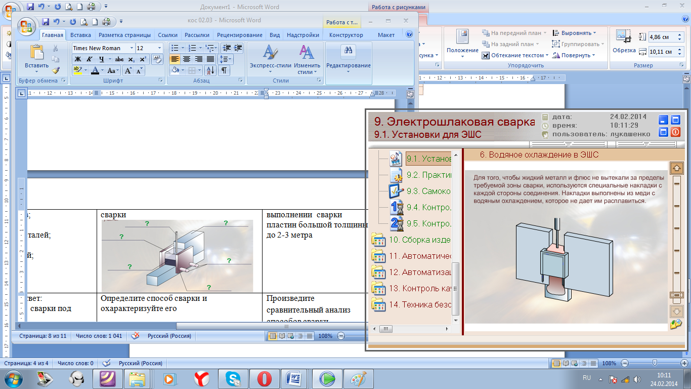Click Обрезка crop tool in Документ1
Image resolution: width=691 pixels, height=389 pixels.
tap(624, 42)
